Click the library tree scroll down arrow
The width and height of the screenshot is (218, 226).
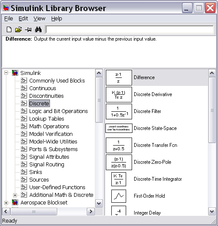click(x=99, y=204)
